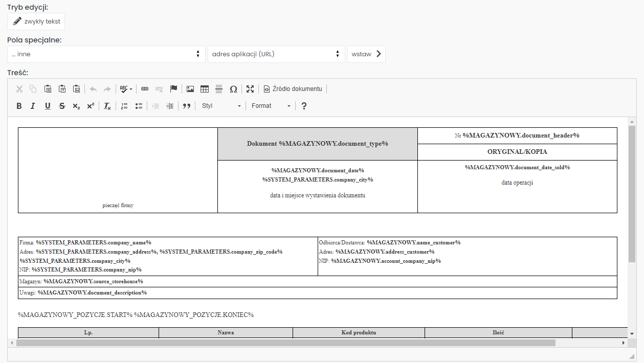Insert a table into the document
644x363 pixels.
point(205,89)
